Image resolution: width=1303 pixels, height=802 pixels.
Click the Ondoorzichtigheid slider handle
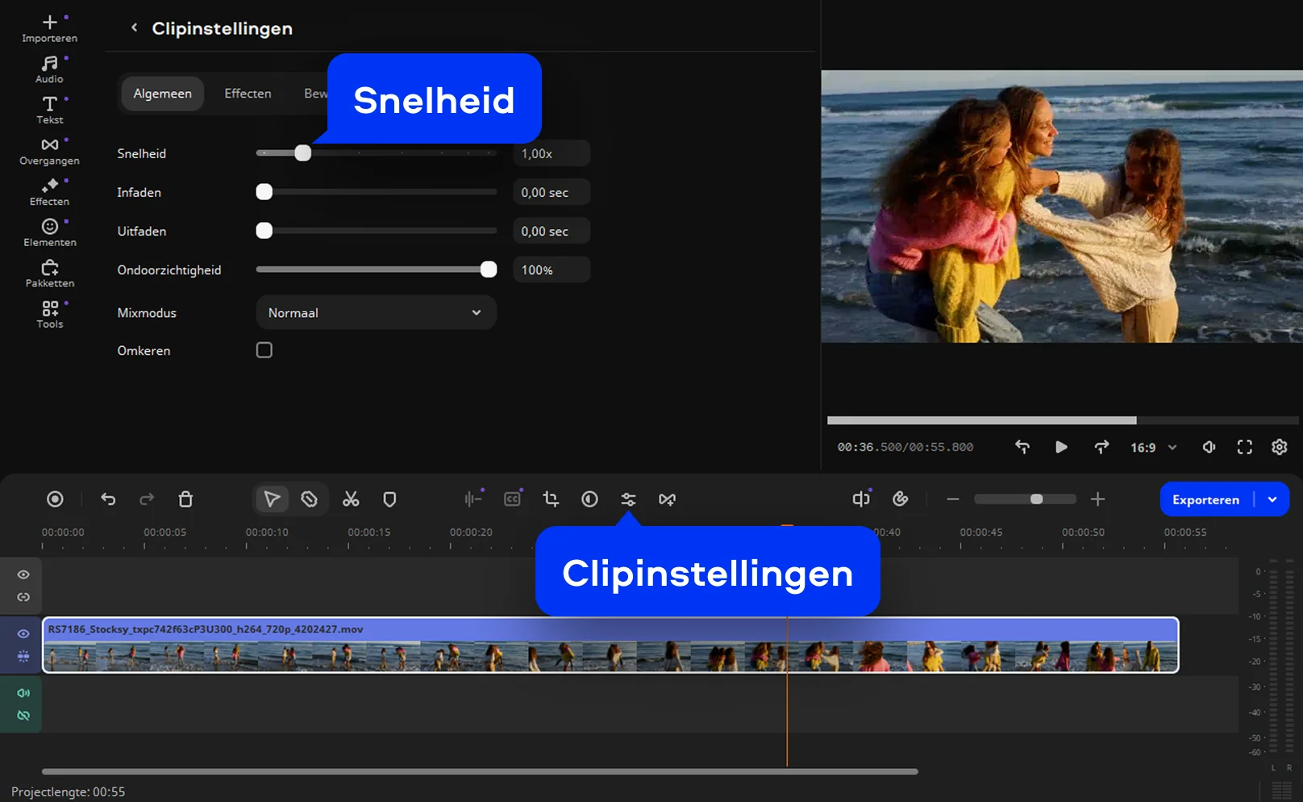pyautogui.click(x=489, y=269)
